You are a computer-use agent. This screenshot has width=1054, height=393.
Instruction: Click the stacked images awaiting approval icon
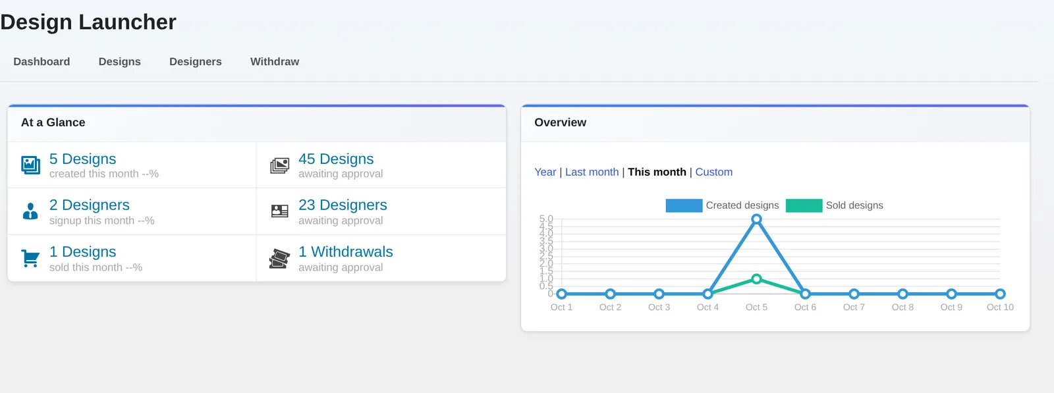[x=280, y=165]
